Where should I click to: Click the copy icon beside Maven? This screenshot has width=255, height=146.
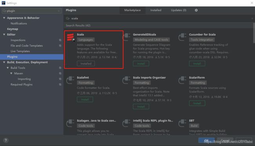tap(60, 73)
